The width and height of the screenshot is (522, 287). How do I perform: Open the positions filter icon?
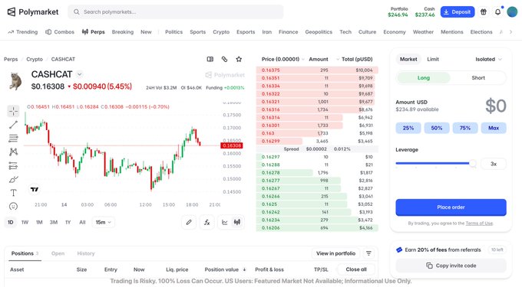pyautogui.click(x=368, y=253)
